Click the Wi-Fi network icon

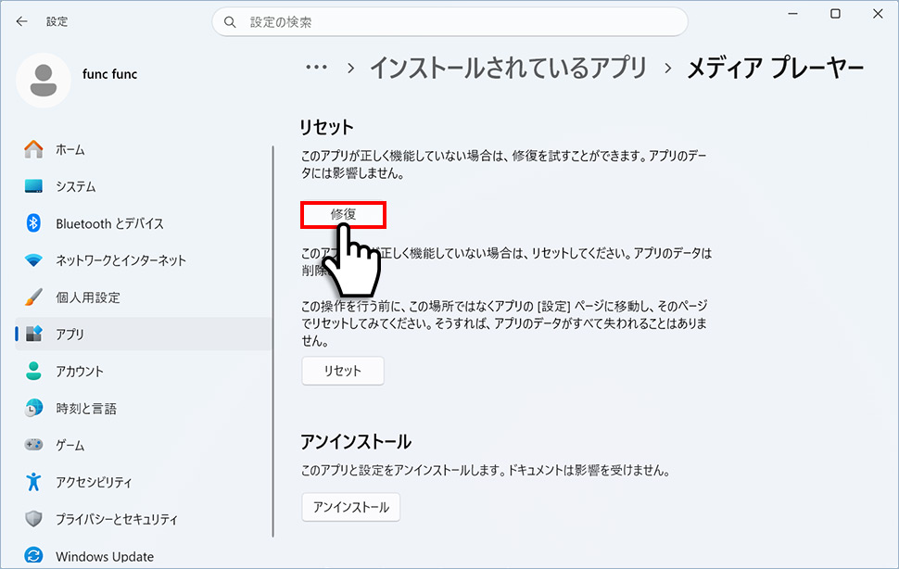(x=33, y=260)
